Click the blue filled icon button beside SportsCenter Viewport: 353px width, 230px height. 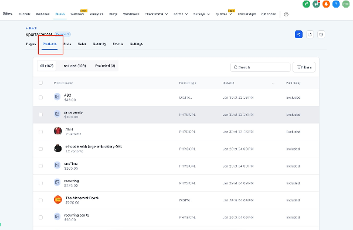[x=298, y=35]
